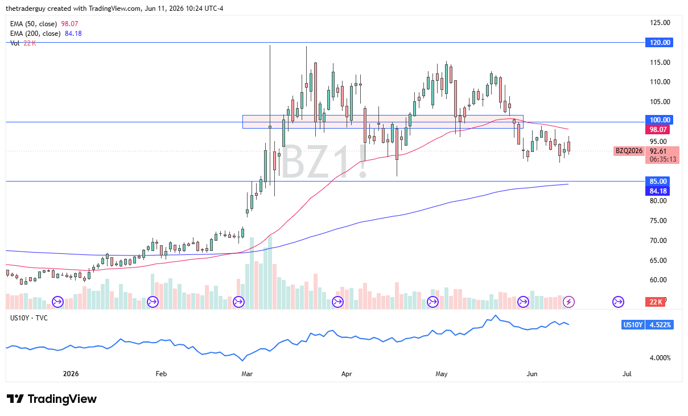Click the Vol 22K legend entry
The image size is (688, 416).
point(23,43)
